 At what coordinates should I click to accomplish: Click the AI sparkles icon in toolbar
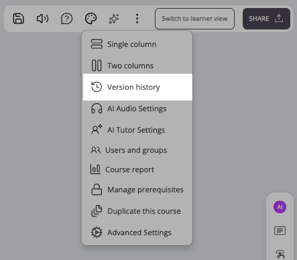point(114,19)
